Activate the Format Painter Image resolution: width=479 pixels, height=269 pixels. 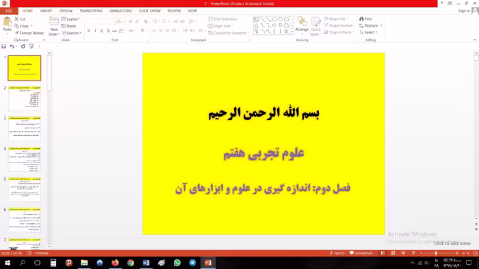pos(29,33)
